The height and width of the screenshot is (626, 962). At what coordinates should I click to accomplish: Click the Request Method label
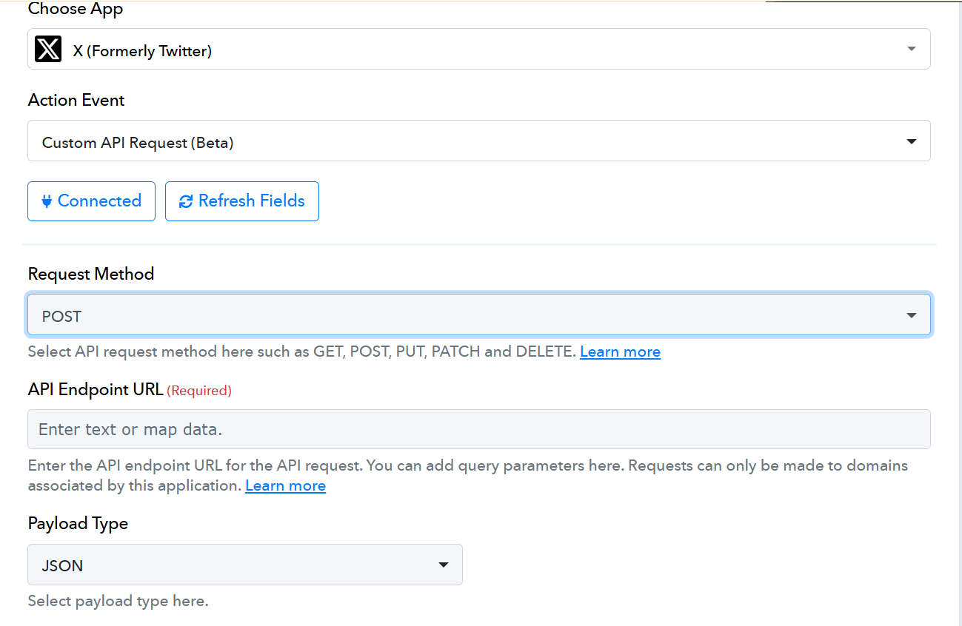[91, 274]
